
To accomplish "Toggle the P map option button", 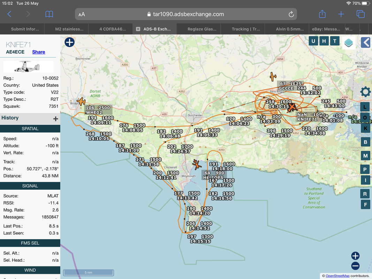I will click(x=365, y=169).
